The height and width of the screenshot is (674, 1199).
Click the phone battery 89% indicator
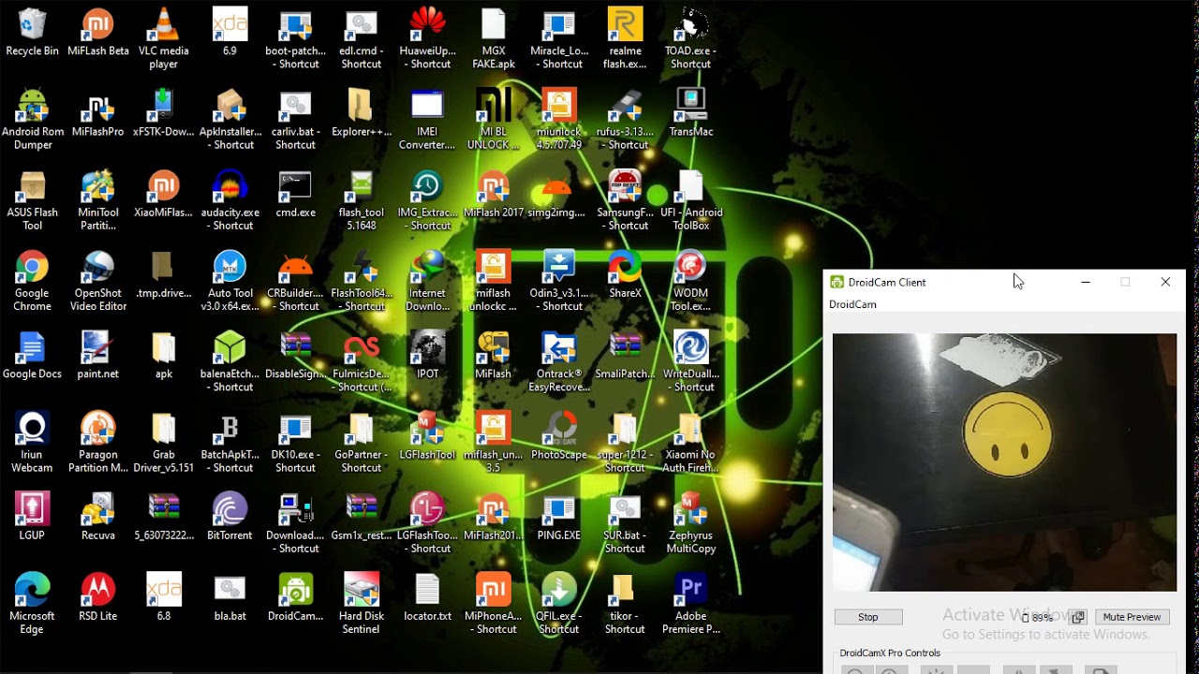[x=1038, y=618]
